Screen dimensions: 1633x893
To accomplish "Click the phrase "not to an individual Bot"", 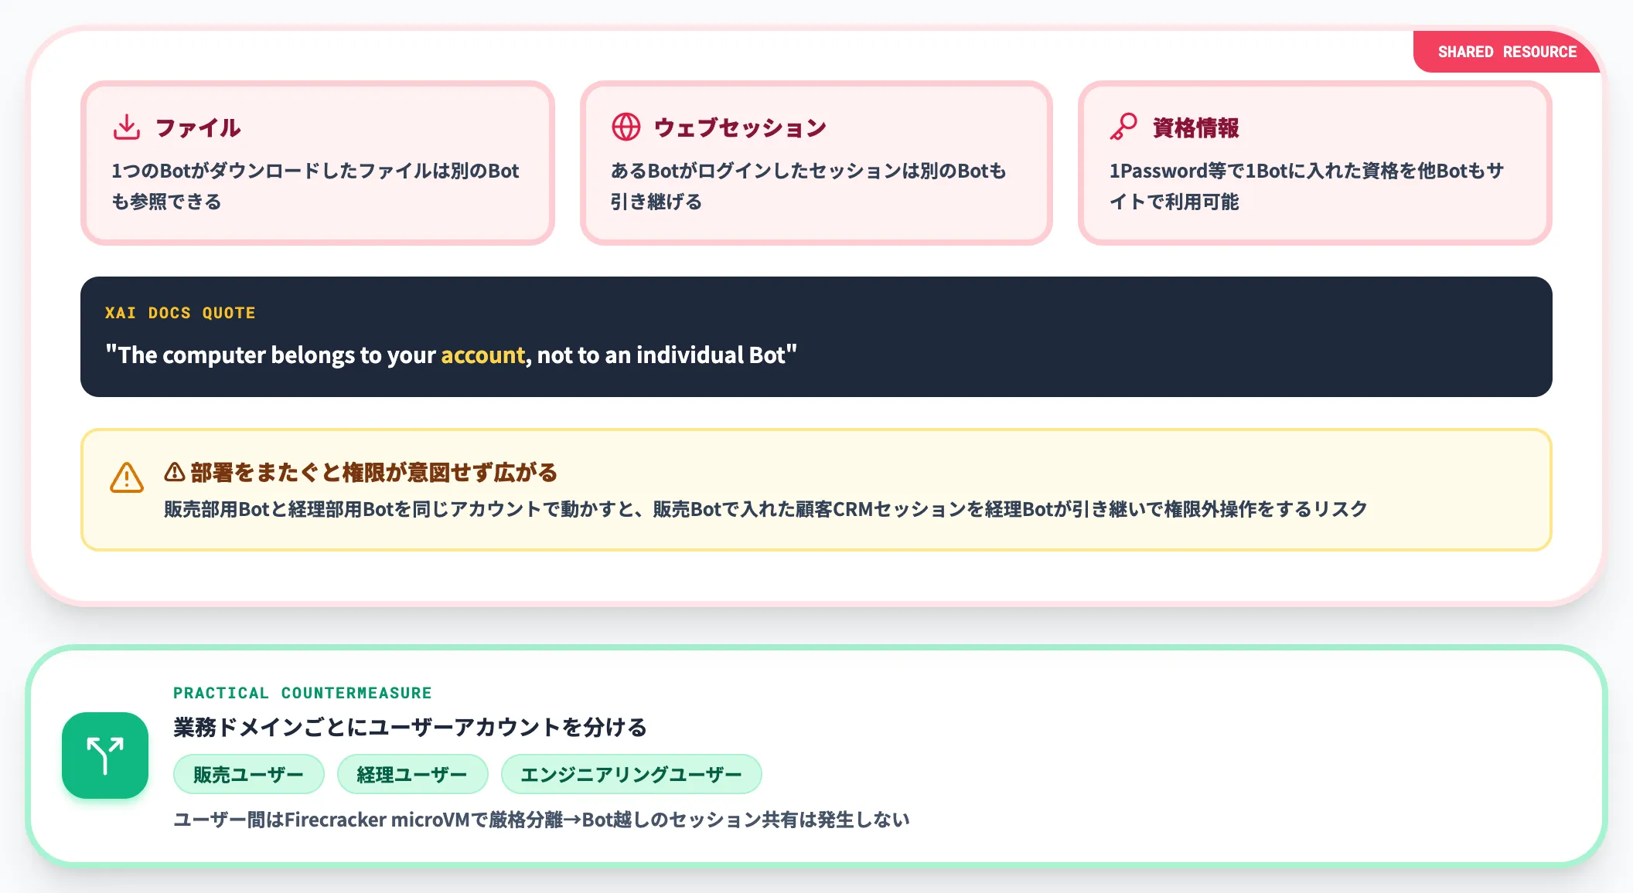I will pos(661,355).
